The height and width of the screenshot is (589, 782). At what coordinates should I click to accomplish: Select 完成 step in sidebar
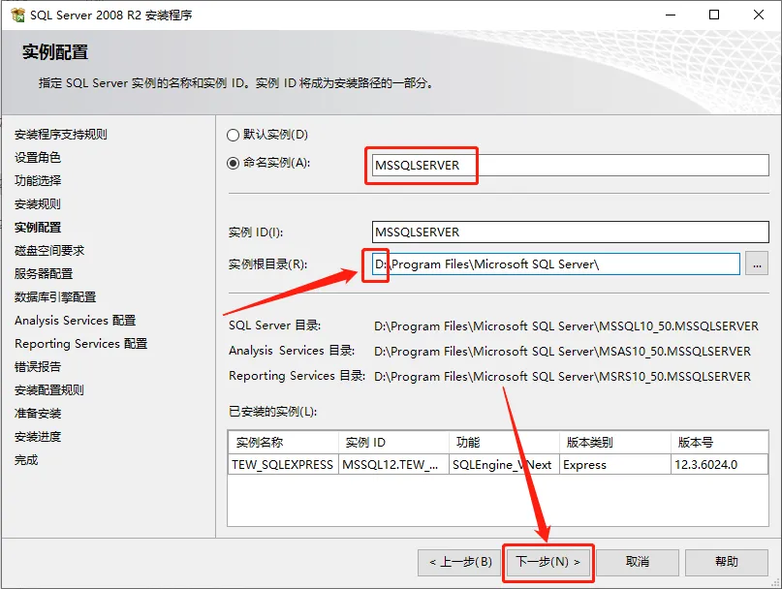pyautogui.click(x=26, y=460)
